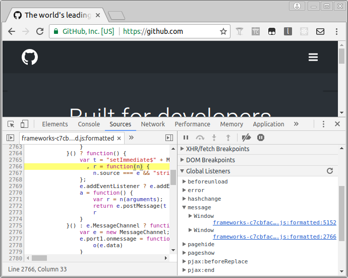This screenshot has height=278, width=348.
Task: Expand the error listener entry
Action: [184, 190]
